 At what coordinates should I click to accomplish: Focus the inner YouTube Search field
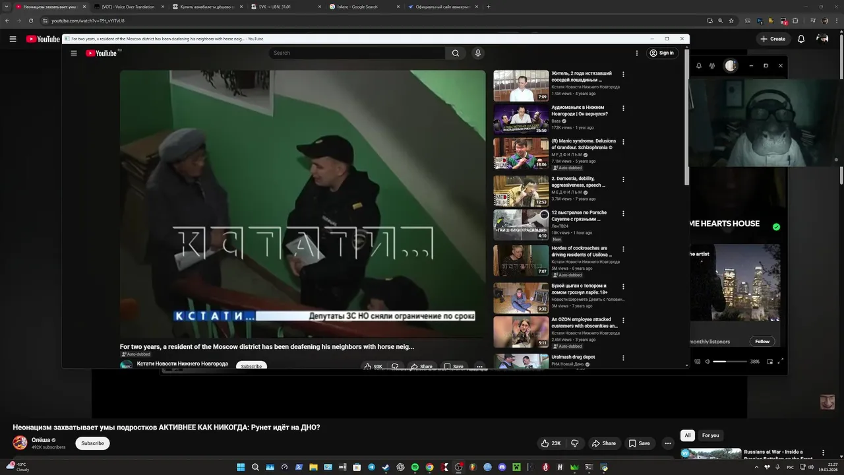tap(357, 53)
